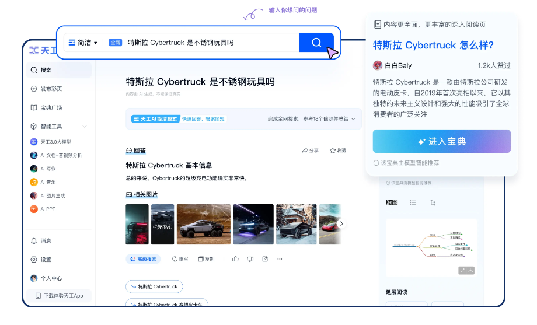Click 复制 to copy the answer

click(x=206, y=259)
